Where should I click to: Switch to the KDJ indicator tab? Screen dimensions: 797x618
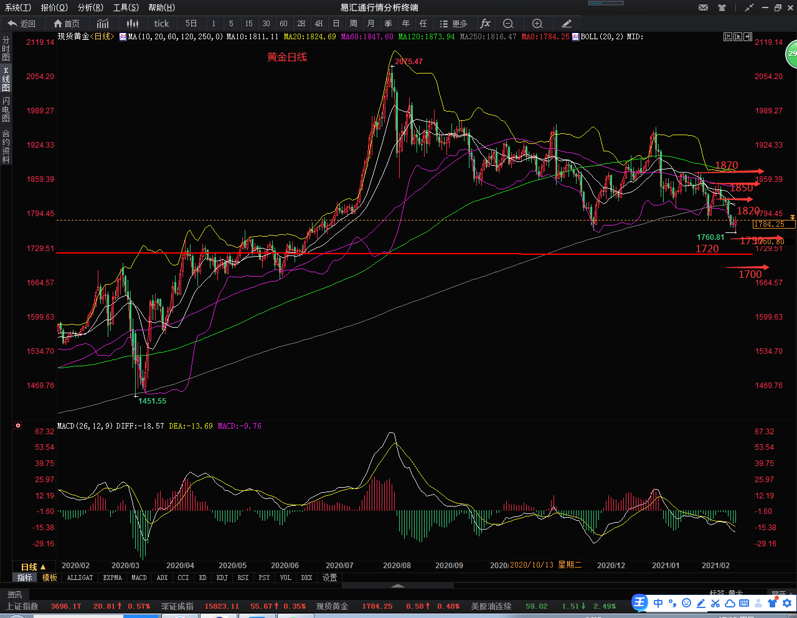pos(222,578)
